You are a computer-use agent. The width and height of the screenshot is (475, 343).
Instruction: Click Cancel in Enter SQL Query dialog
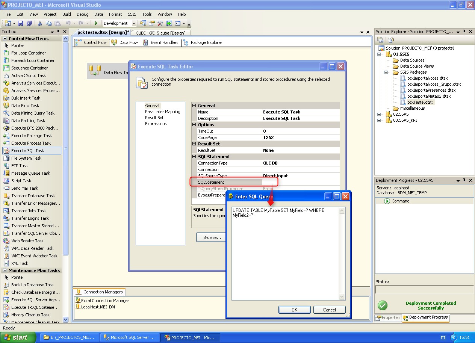coord(330,310)
